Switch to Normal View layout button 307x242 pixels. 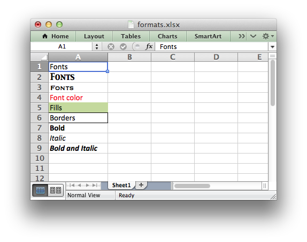click(x=40, y=190)
